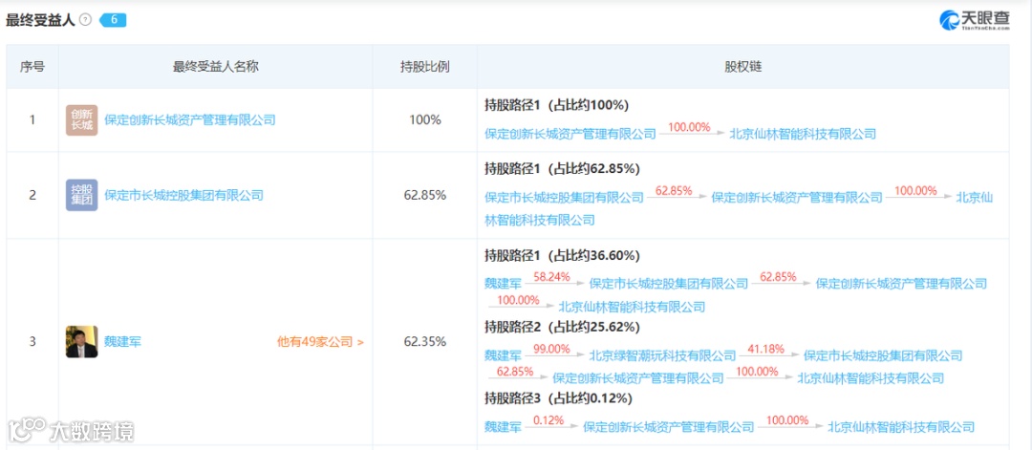The image size is (1032, 450).
Task: Open 魏建军 link in the 25.62% path
Action: [x=503, y=356]
